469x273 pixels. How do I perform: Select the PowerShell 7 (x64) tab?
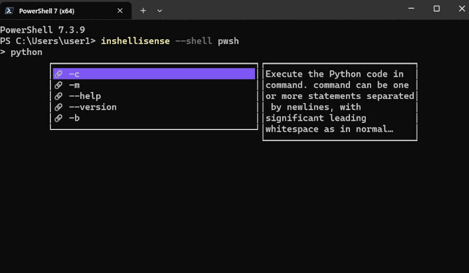[66, 11]
